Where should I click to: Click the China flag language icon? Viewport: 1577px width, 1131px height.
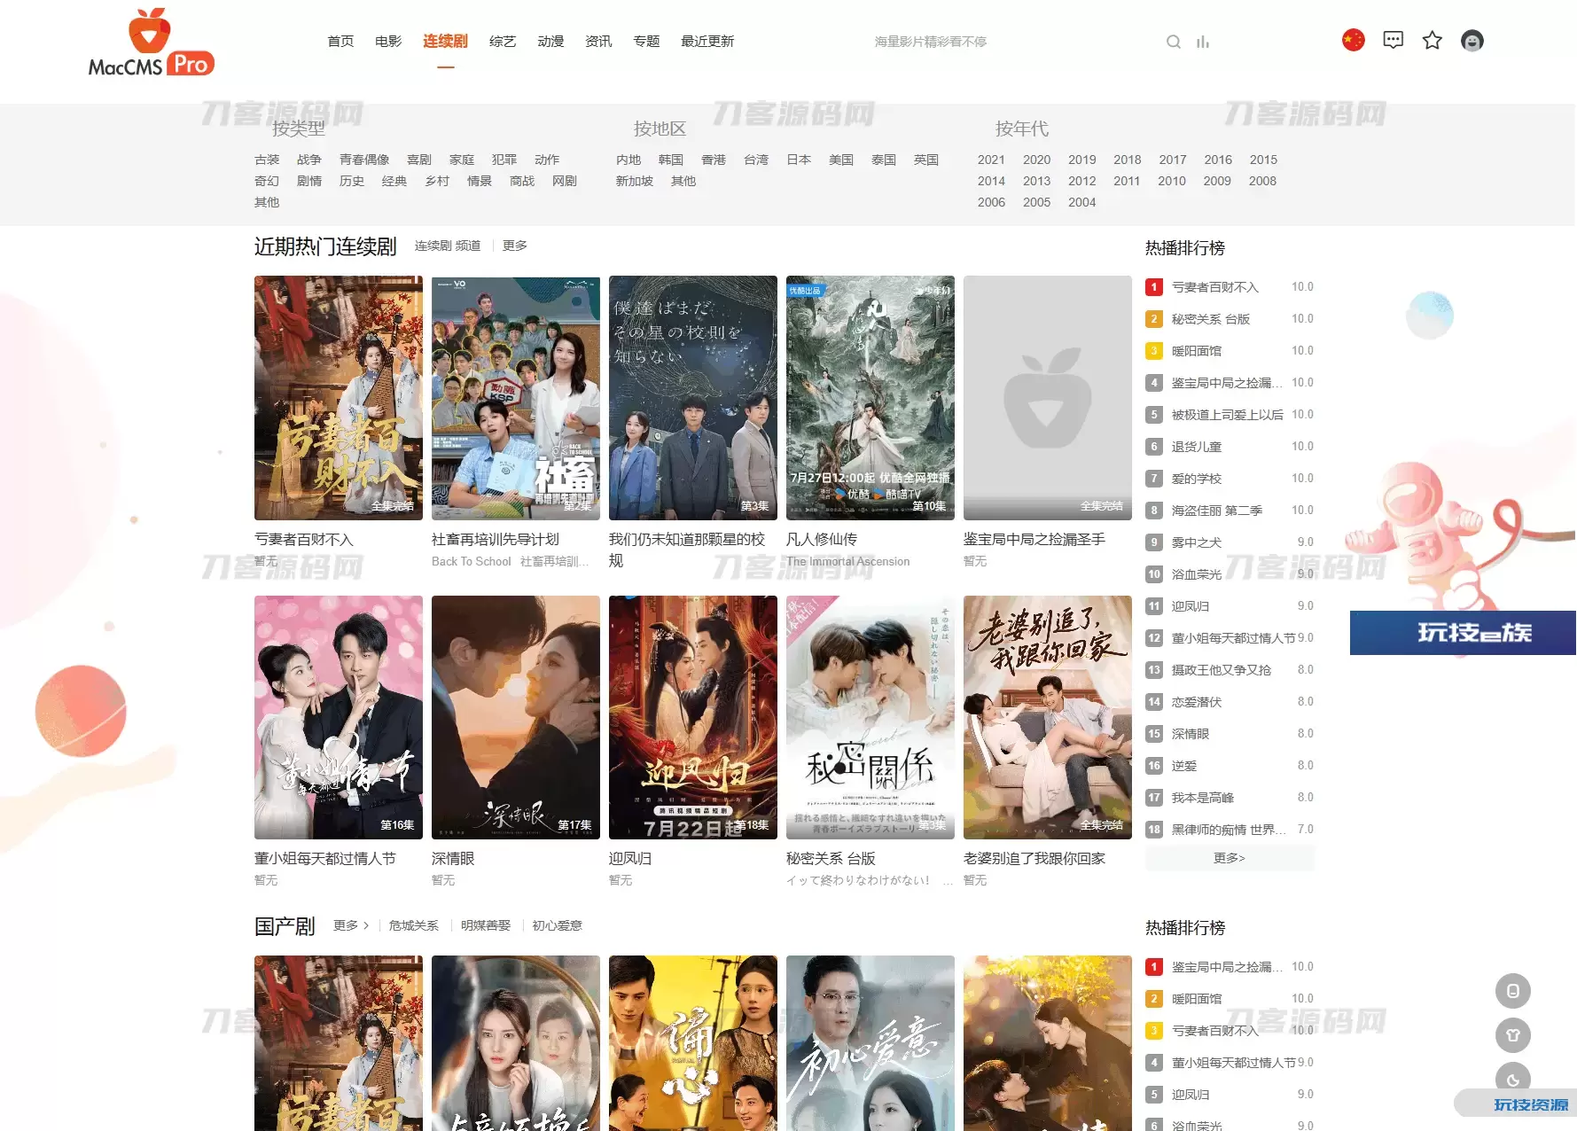(x=1353, y=40)
